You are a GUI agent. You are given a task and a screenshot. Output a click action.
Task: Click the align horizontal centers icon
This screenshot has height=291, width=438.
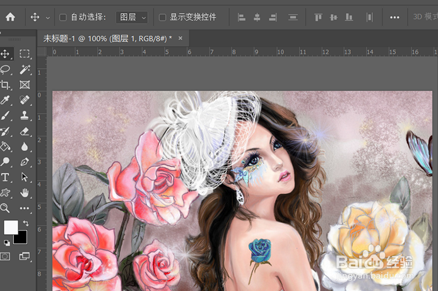257,17
